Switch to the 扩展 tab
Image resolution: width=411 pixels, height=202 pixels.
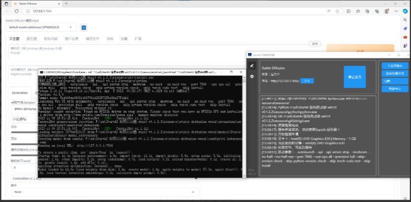click(138, 39)
